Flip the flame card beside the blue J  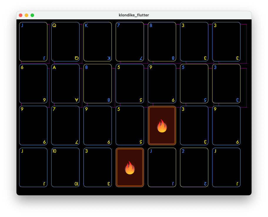[x=130, y=167]
